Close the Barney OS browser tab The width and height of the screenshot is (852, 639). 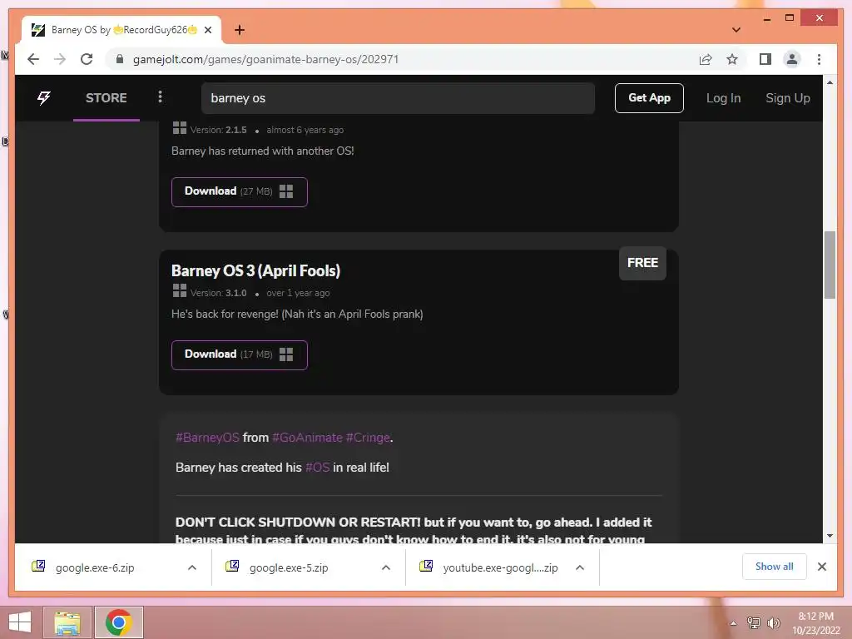(x=207, y=30)
